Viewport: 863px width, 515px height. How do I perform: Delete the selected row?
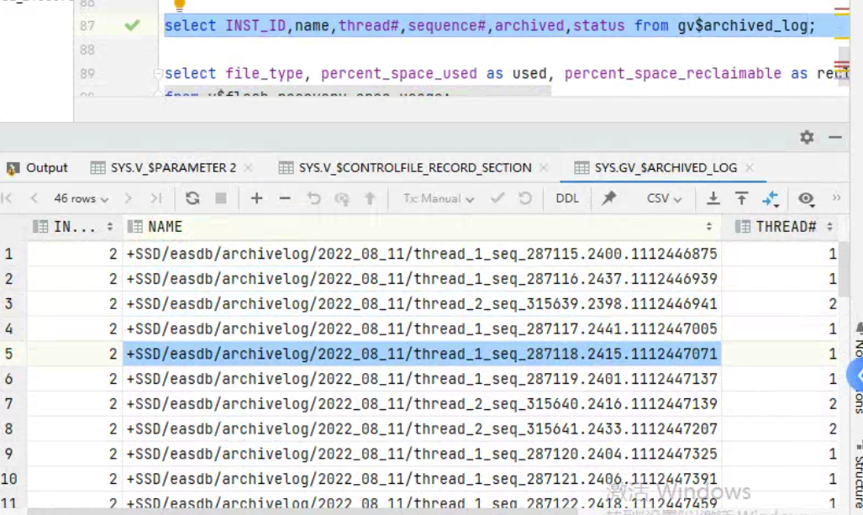285,198
